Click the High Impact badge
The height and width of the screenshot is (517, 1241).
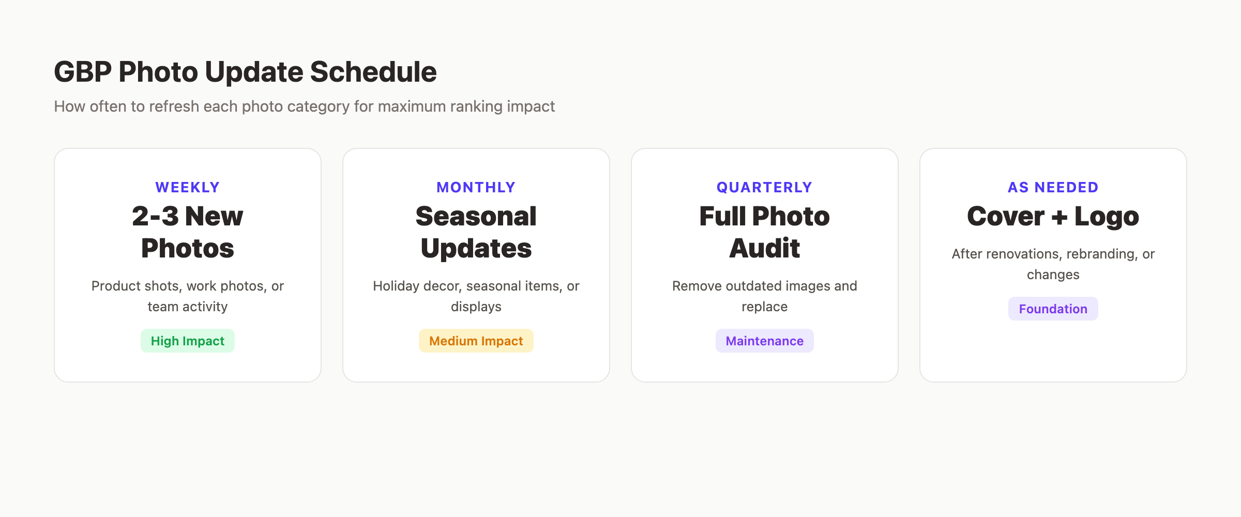188,341
